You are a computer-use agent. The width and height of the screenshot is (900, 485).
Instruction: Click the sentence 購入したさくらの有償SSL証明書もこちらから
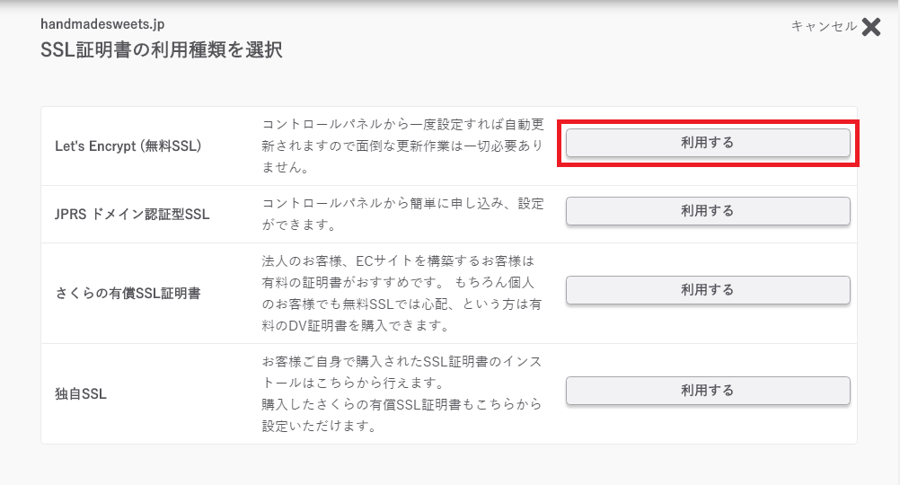401,415
